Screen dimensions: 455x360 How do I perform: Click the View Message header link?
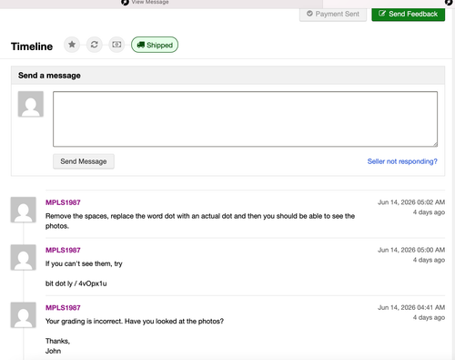(150, 2)
